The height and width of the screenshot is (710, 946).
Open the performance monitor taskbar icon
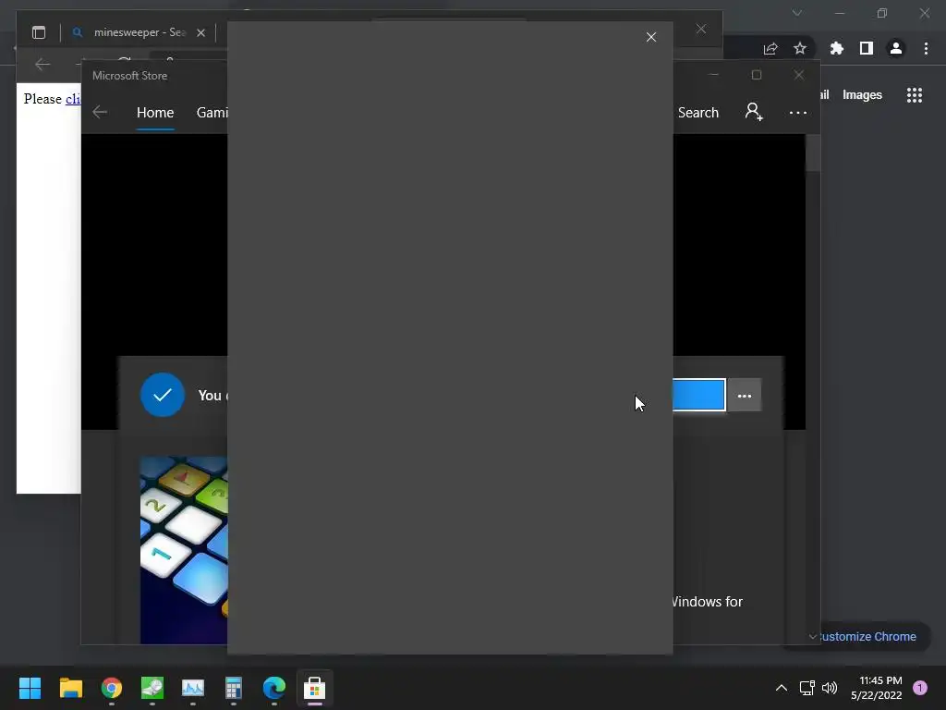click(x=193, y=688)
